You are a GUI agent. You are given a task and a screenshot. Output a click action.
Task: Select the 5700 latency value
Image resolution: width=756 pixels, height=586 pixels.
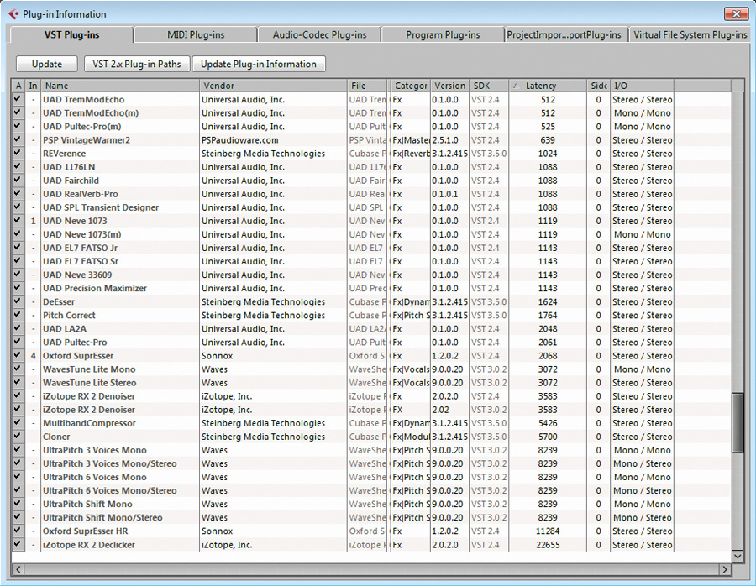click(x=548, y=437)
